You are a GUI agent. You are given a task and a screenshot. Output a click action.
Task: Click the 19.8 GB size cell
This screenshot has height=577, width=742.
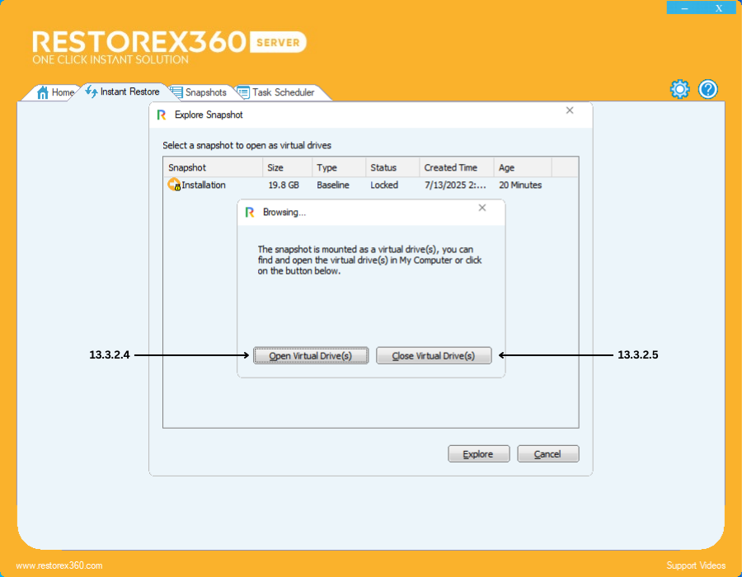[x=284, y=185]
